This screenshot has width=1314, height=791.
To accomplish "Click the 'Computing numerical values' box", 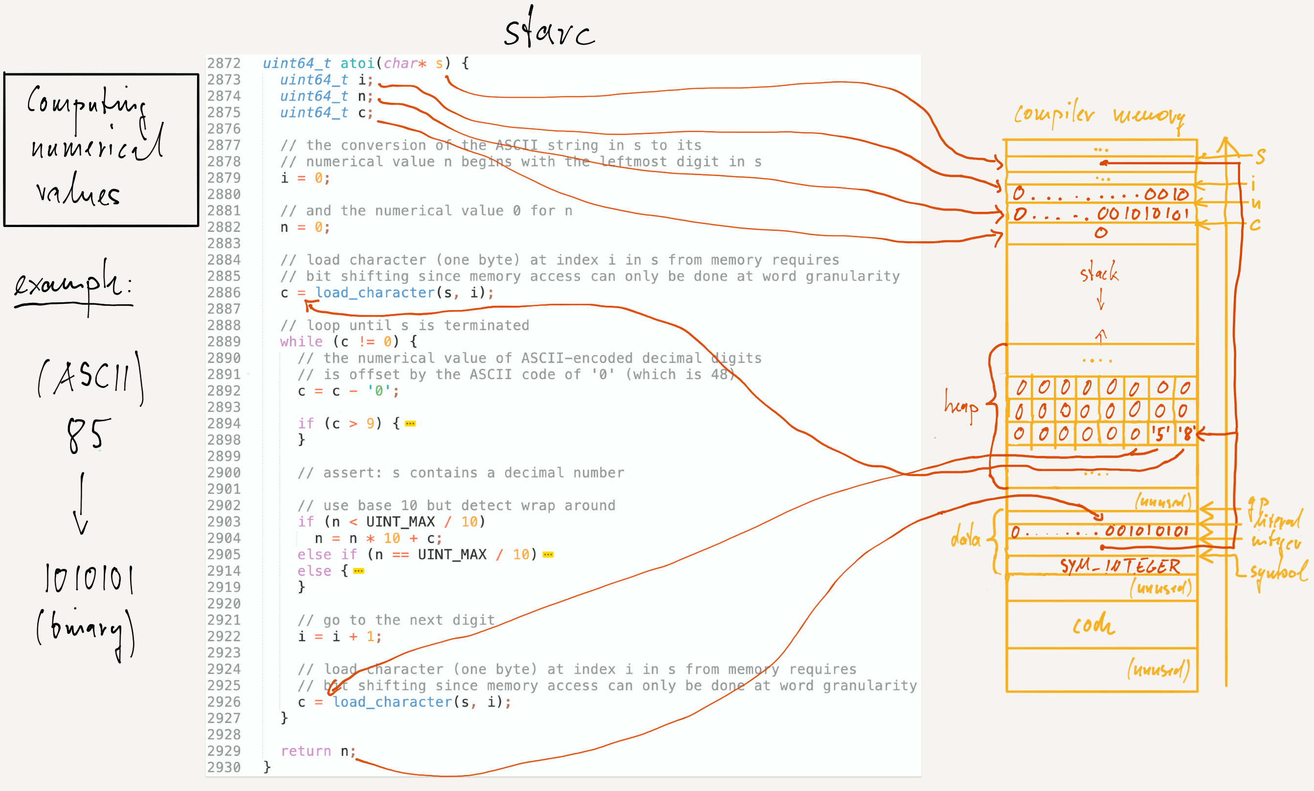I will (101, 149).
